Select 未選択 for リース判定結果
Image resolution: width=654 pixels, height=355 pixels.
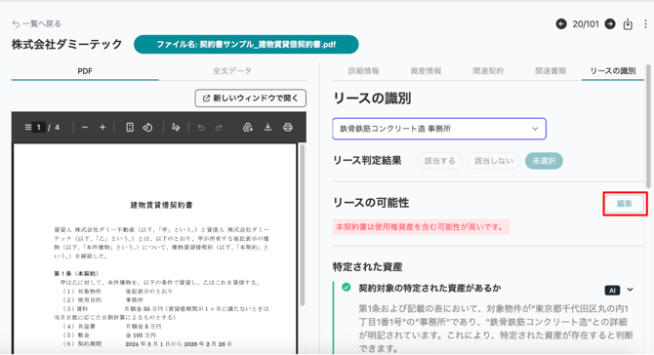coord(544,161)
